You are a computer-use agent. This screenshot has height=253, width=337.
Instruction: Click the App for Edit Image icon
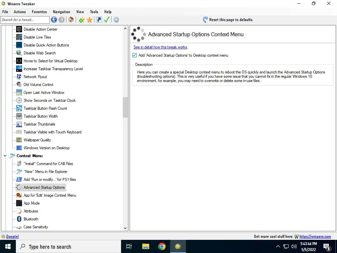click(19, 195)
